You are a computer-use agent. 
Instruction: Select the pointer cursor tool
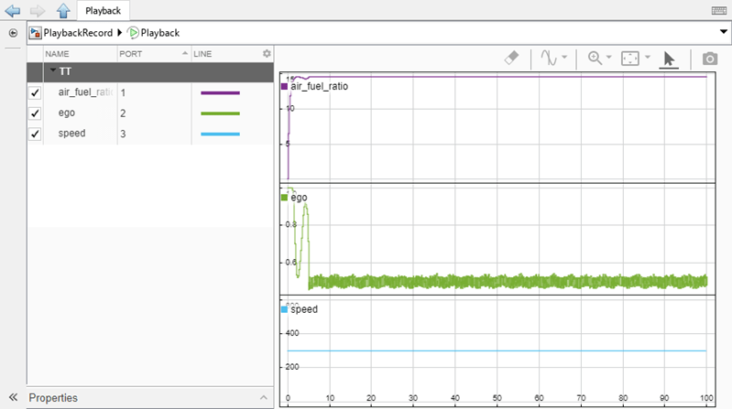(x=668, y=59)
